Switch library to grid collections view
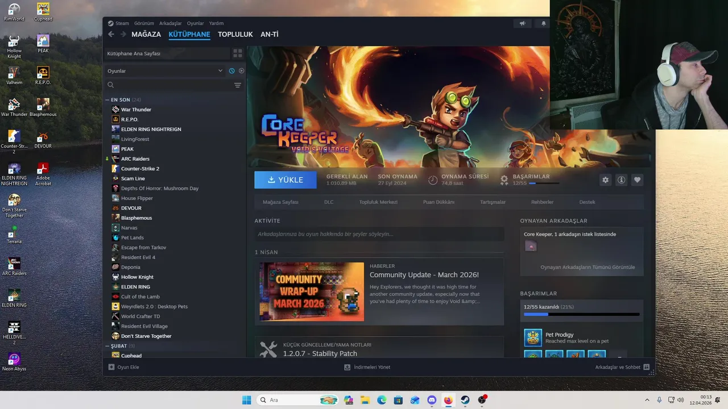728x409 pixels. pos(238,53)
